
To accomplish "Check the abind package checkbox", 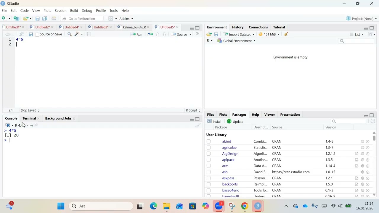I will tap(208, 142).
